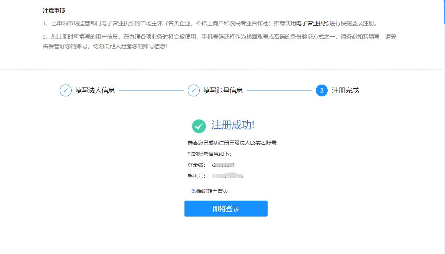
Task: Select the 填写账号信息 step label
Action: point(223,90)
